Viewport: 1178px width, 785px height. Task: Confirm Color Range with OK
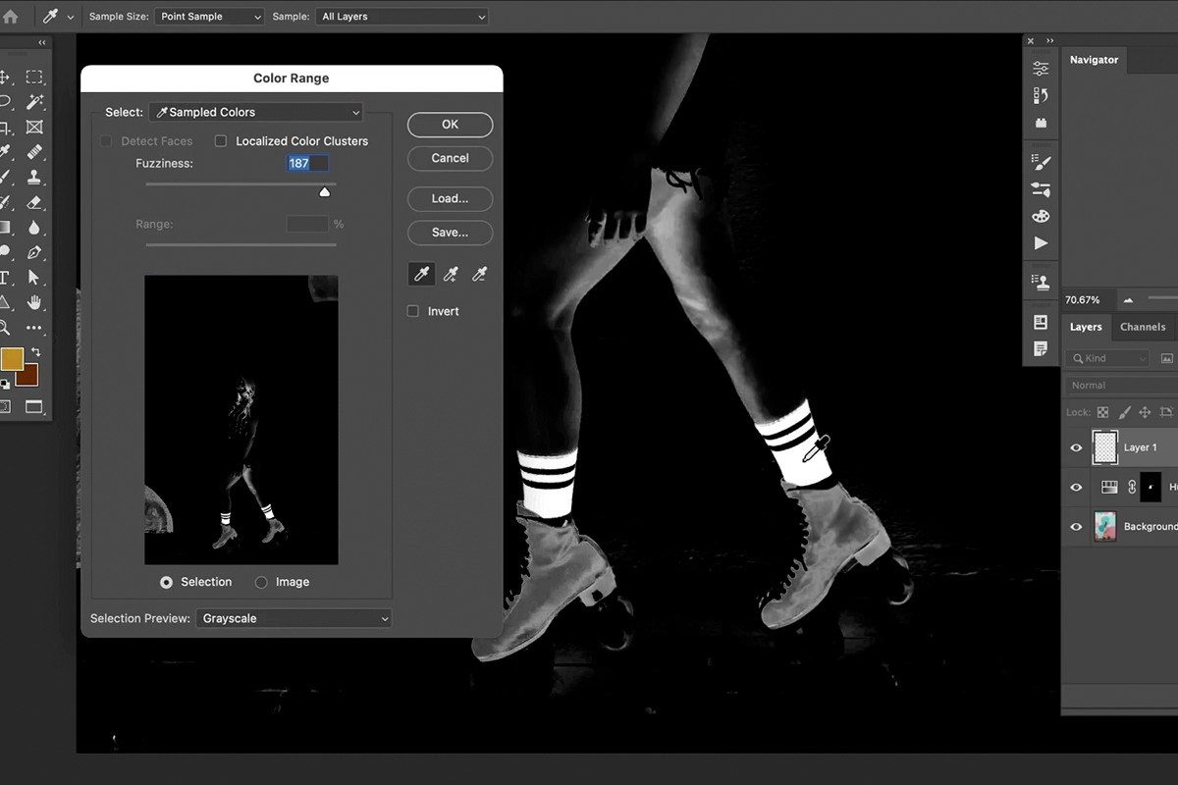coord(450,125)
